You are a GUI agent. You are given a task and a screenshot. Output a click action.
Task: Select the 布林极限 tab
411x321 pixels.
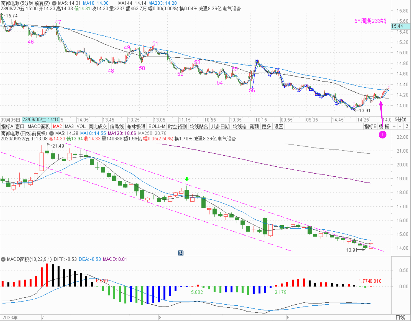point(136,126)
